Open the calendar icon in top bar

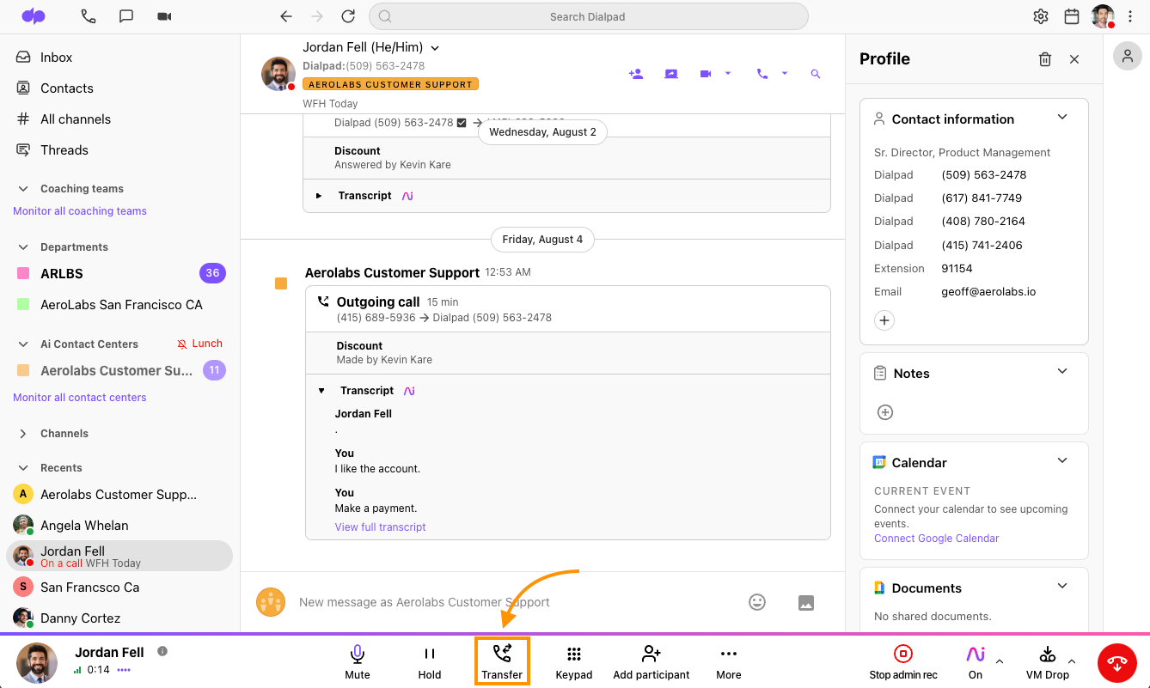pos(1072,16)
